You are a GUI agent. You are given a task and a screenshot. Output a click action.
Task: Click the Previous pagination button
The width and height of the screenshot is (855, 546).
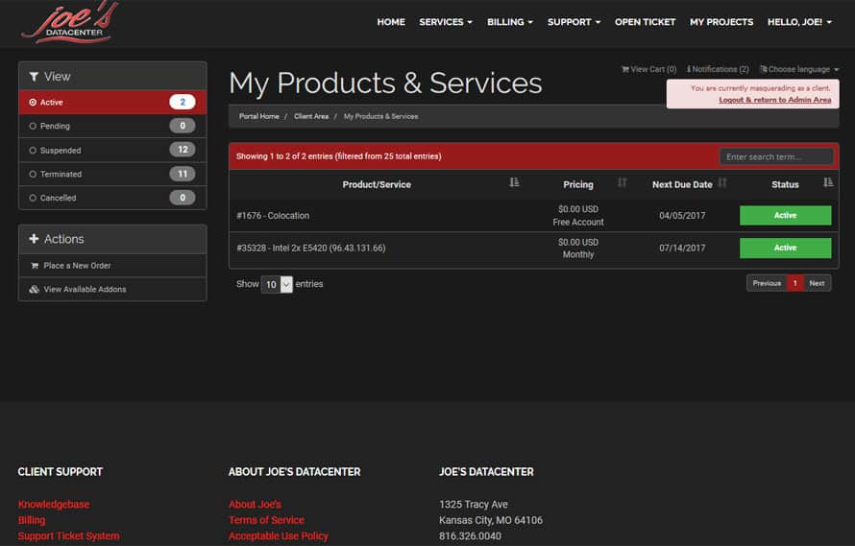767,283
